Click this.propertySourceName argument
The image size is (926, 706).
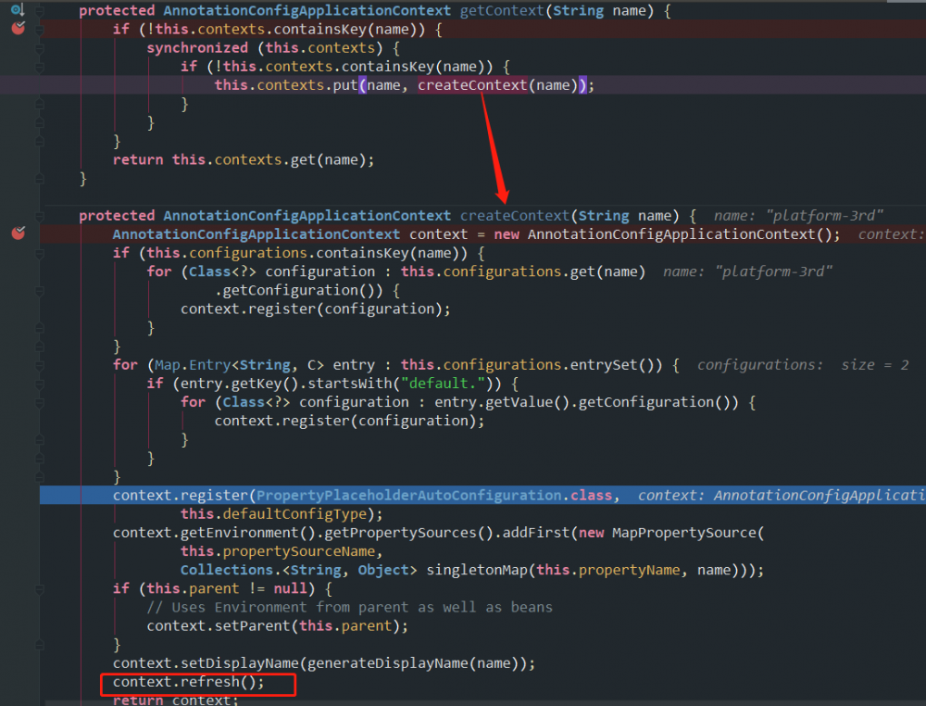pos(278,551)
